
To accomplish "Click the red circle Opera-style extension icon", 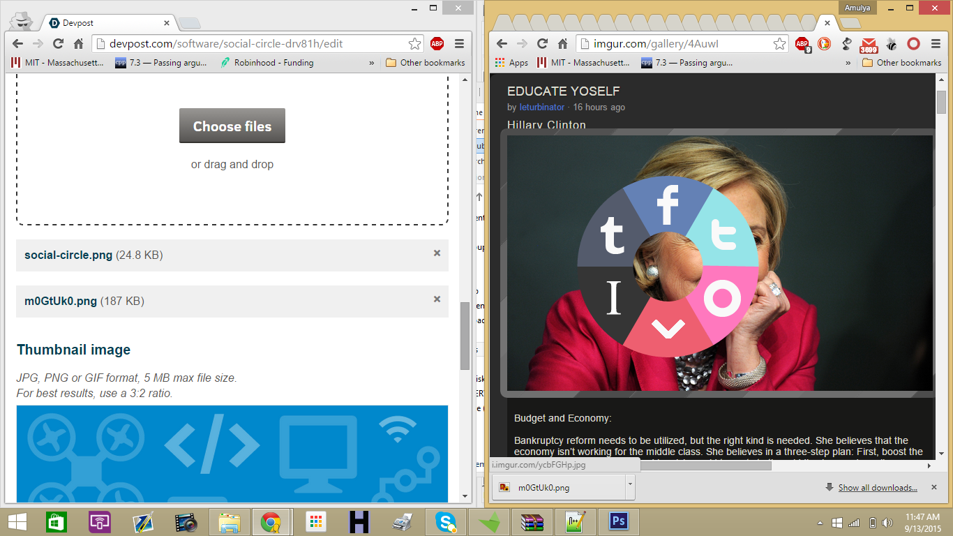I will 913,44.
